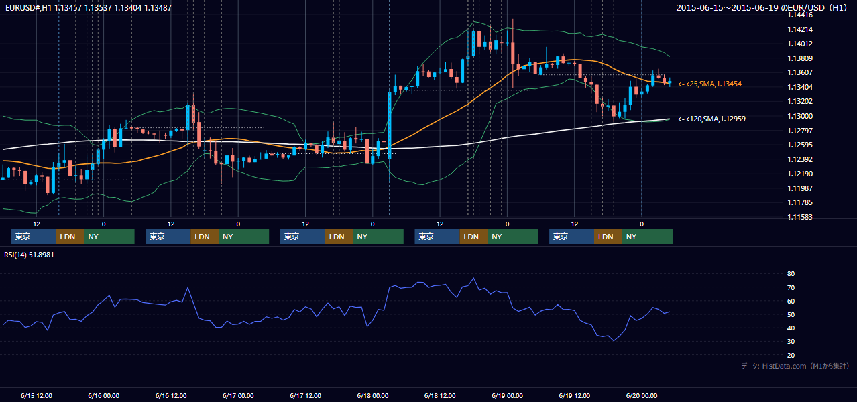Click price axis label 1.13202
This screenshot has width=857, height=402.
799,101
